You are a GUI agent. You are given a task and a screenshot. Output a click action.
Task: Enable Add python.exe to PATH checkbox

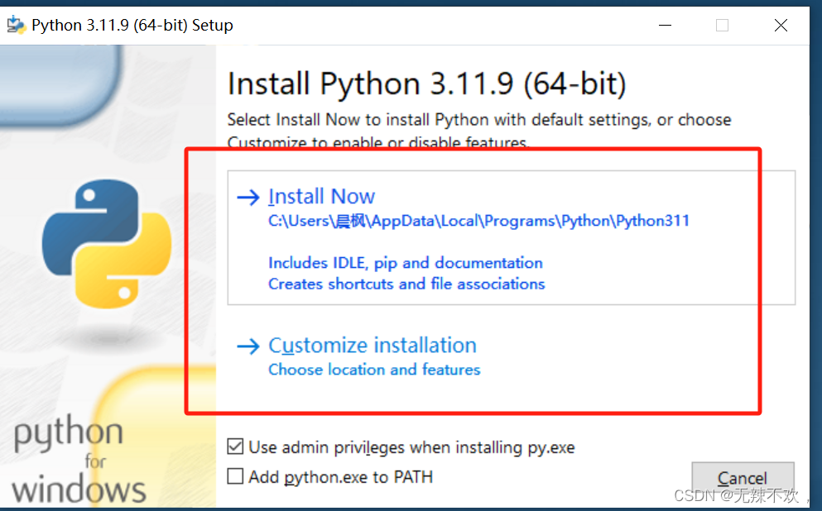235,476
